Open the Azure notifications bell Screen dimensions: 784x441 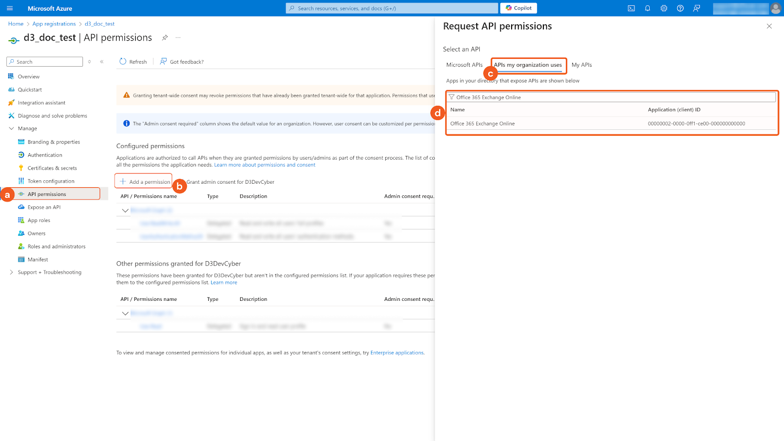tap(647, 8)
